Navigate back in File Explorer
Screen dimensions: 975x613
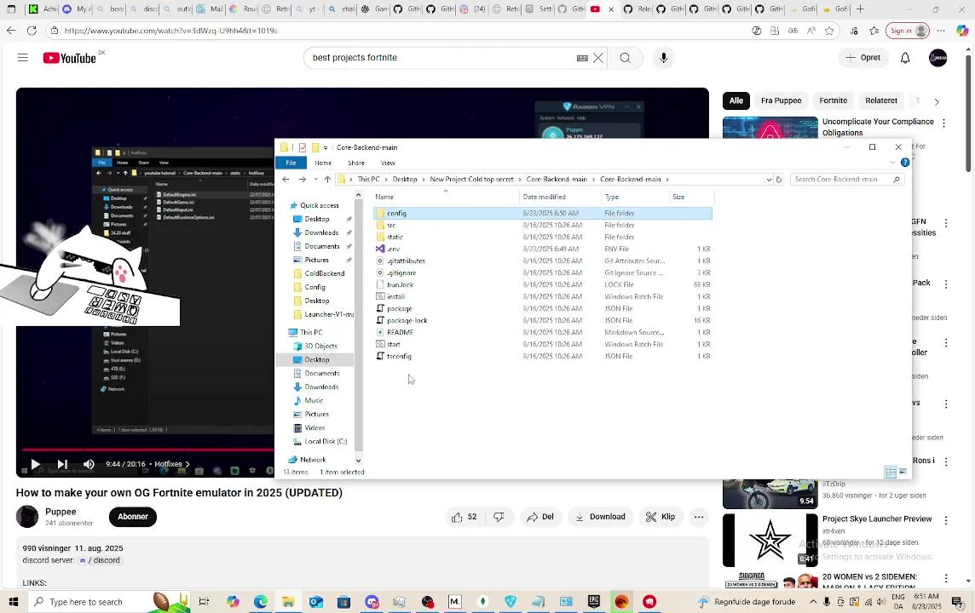pyautogui.click(x=286, y=179)
